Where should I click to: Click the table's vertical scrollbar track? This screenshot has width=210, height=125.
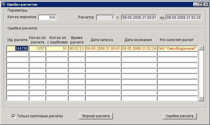201,73
